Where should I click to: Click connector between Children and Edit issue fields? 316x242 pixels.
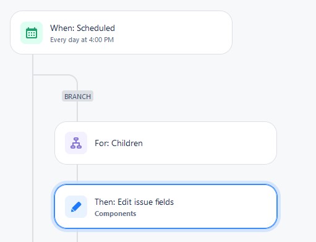tap(77, 173)
